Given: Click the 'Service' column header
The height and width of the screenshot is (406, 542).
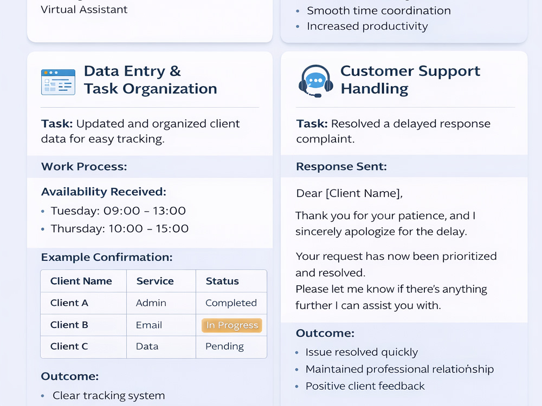Looking at the screenshot, I should click(155, 281).
